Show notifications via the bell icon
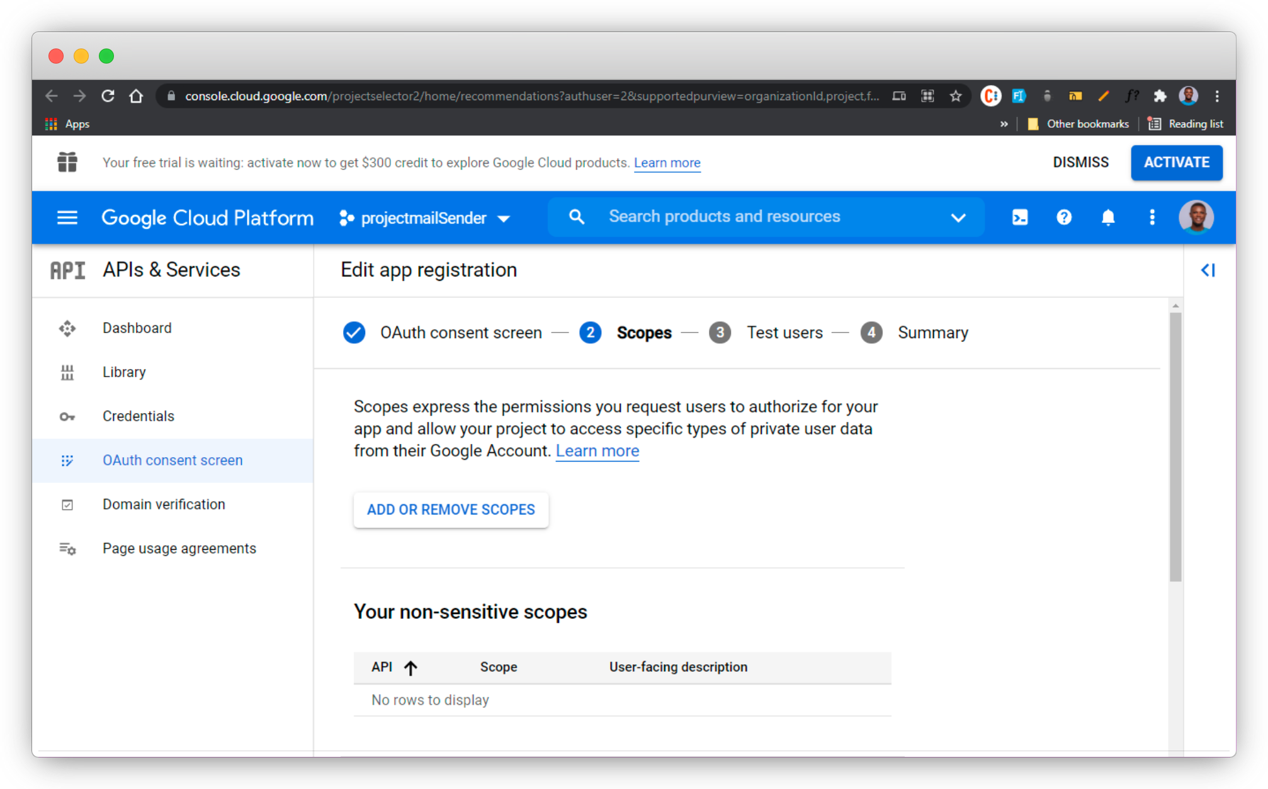This screenshot has height=789, width=1268. pyautogui.click(x=1108, y=217)
